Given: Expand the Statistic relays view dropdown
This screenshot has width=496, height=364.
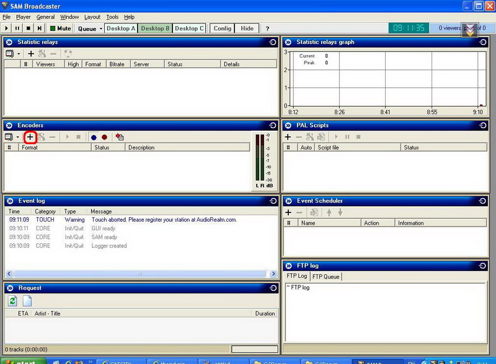Looking at the screenshot, I should (19, 54).
